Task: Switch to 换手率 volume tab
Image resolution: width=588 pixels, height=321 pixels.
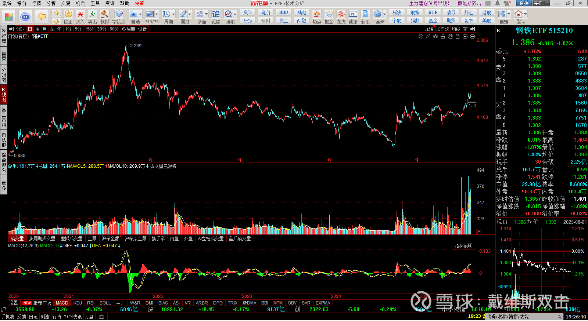Action: (x=158, y=238)
